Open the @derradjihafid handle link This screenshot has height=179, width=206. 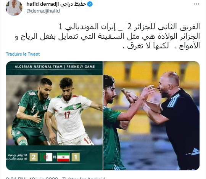point(43,11)
